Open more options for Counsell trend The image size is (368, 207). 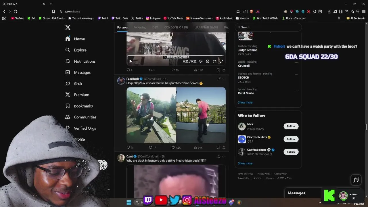click(x=297, y=62)
